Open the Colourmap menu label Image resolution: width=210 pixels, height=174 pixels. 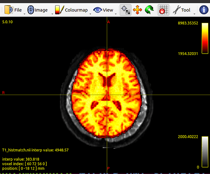(76, 10)
